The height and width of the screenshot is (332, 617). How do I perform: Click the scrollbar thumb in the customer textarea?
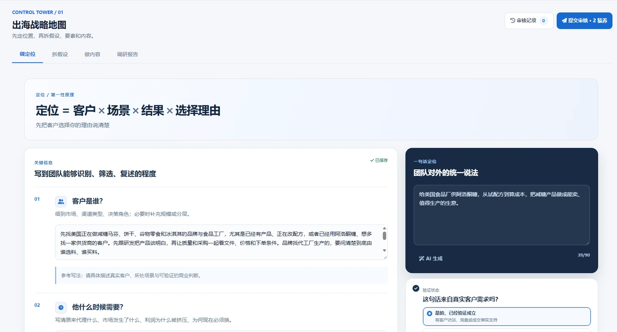(384, 236)
